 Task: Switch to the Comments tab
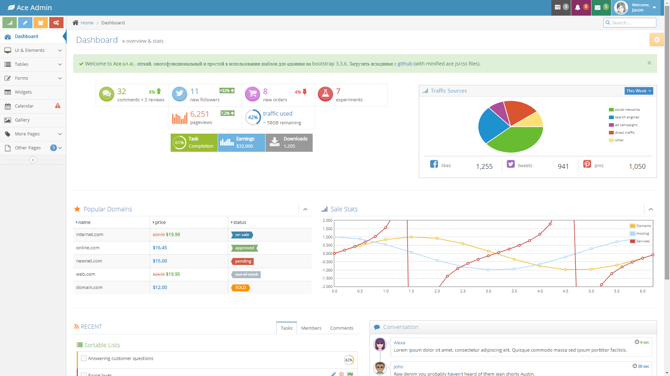(x=342, y=328)
